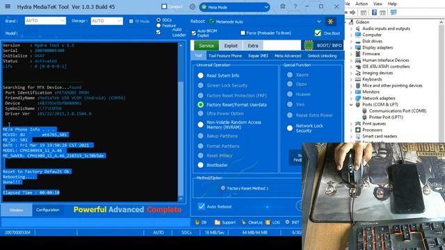Image resolution: width=445 pixels, height=250 pixels.
Task: Open the View menu in Device Manager
Action: [378, 3]
